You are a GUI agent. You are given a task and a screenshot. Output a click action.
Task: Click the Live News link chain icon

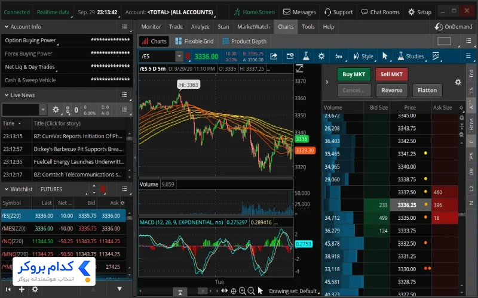(68, 110)
